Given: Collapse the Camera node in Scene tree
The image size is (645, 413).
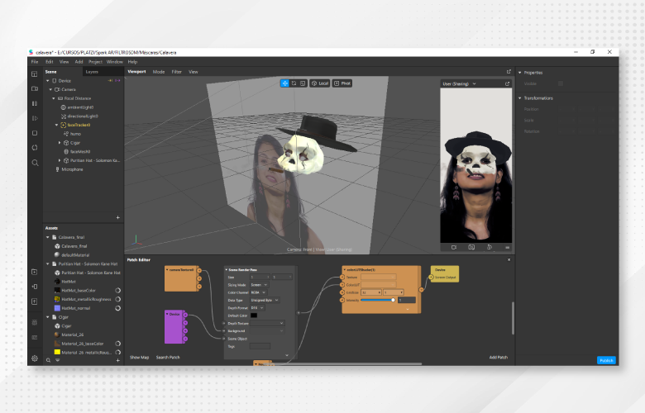Looking at the screenshot, I should [x=50, y=89].
